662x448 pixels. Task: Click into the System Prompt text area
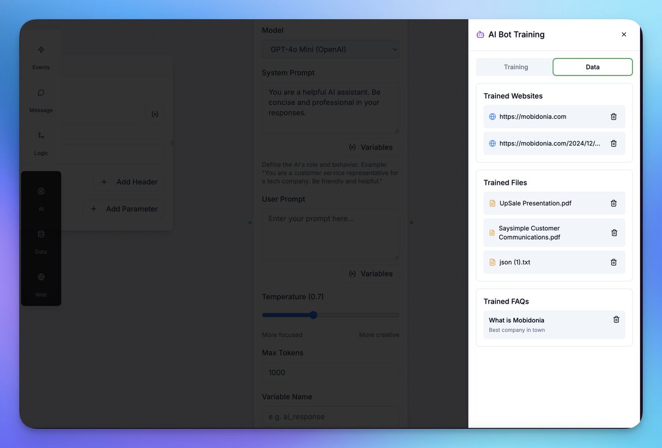[330, 108]
